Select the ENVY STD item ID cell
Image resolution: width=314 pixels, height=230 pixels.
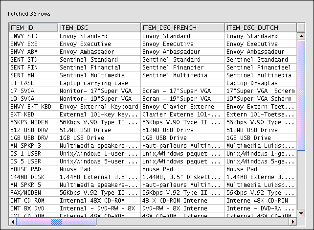coord(33,36)
